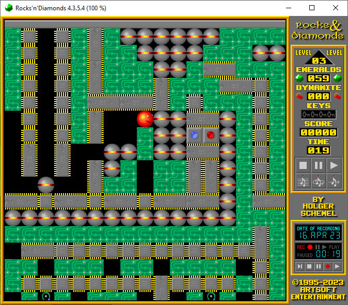
Task: Play the tape with the recorder's play button
Action: tap(337, 266)
